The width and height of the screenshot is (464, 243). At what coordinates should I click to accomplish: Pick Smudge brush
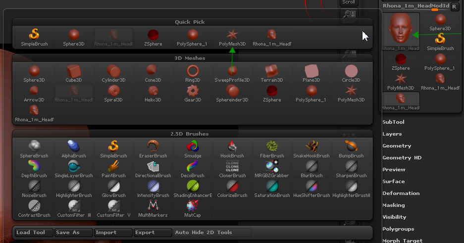[x=193, y=149]
